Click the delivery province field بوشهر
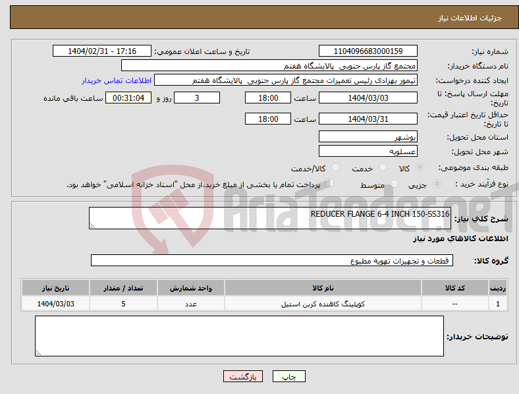The height and width of the screenshot is (394, 519). pos(368,137)
